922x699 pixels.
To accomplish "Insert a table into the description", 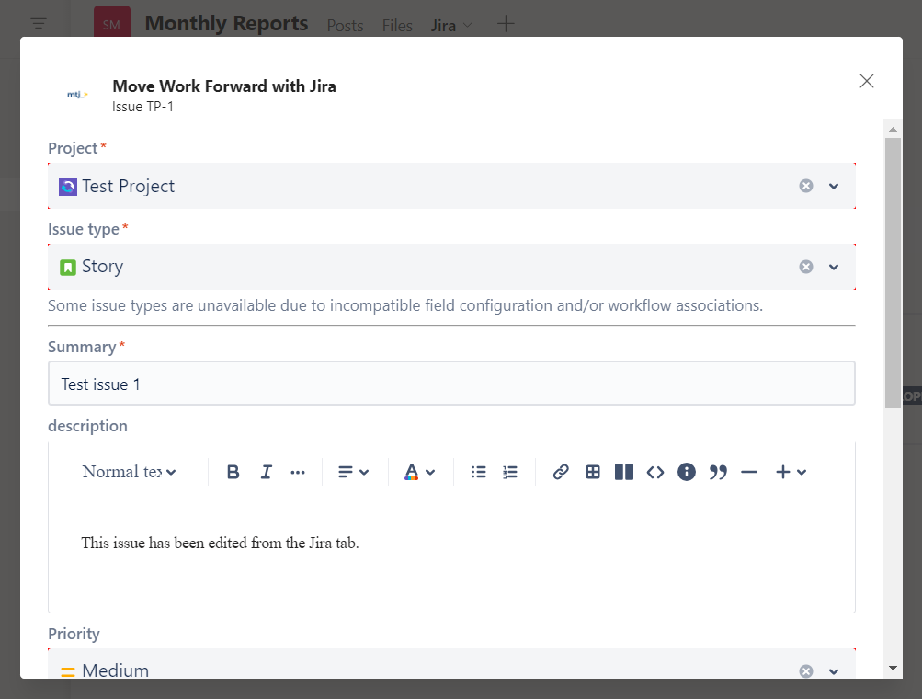I will click(593, 472).
